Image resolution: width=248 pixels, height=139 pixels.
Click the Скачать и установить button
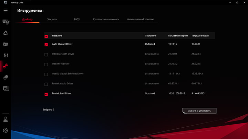(x=199, y=111)
